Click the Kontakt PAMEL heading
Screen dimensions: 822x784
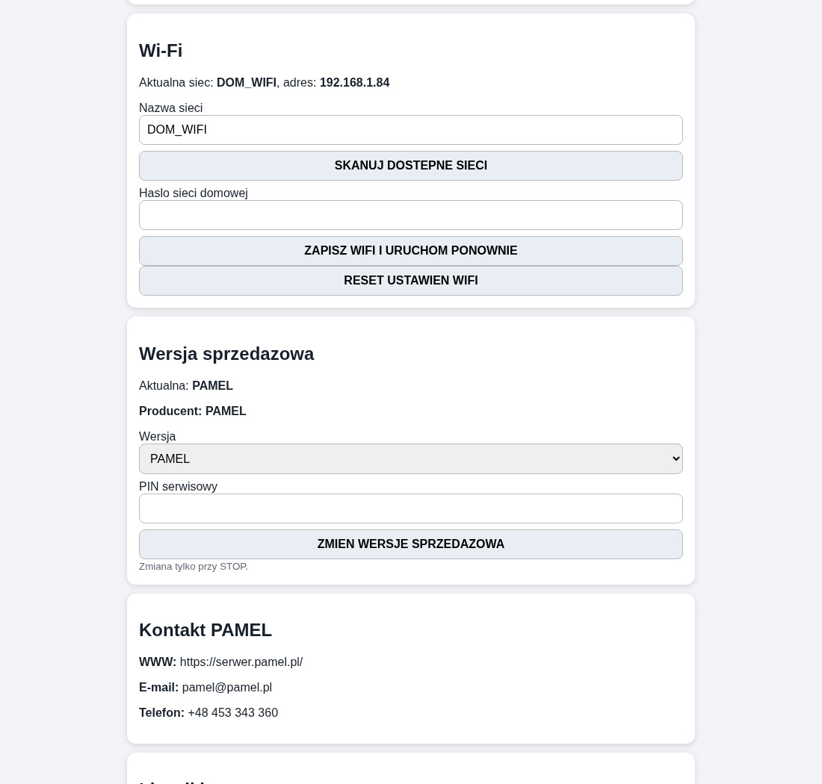(x=205, y=630)
